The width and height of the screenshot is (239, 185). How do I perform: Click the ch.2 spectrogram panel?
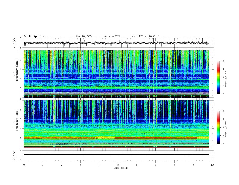tap(116, 124)
